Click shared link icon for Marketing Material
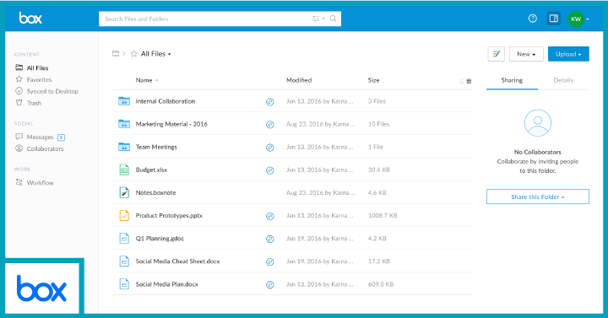 pyautogui.click(x=270, y=125)
